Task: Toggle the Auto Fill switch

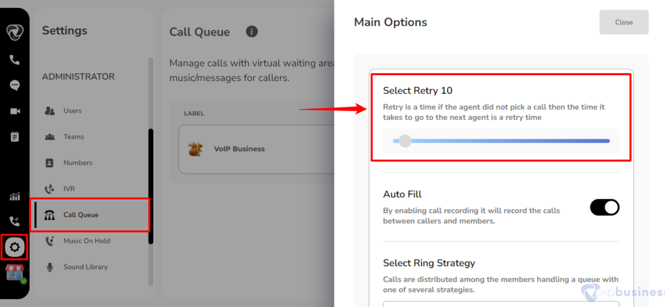Action: pyautogui.click(x=605, y=208)
